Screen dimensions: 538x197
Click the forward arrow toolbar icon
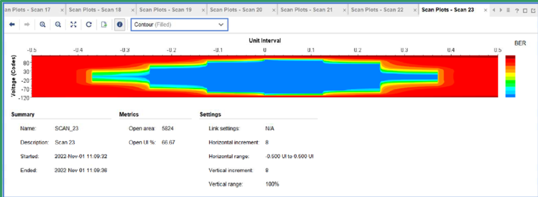coord(27,25)
